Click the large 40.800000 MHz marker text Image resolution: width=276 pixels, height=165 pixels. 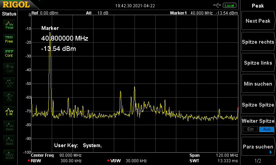coord(65,38)
